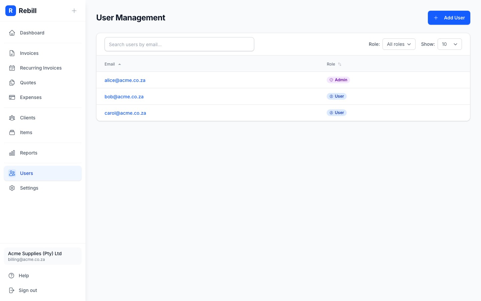This screenshot has height=301, width=481.
Task: Click the plus icon beside Rebill
Action: [x=74, y=11]
